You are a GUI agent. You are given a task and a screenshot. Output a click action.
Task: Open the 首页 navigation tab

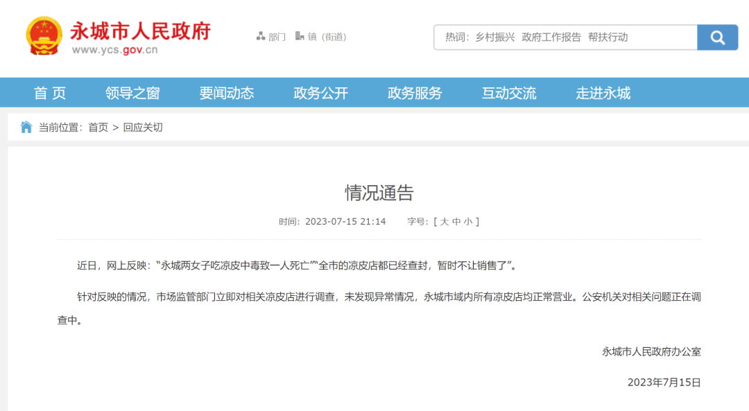click(x=50, y=93)
